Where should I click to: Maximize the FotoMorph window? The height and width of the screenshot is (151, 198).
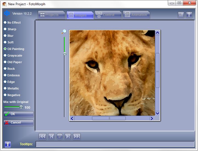click(x=179, y=3)
